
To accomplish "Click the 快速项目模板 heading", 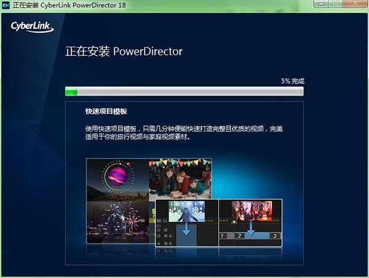I will [x=106, y=112].
